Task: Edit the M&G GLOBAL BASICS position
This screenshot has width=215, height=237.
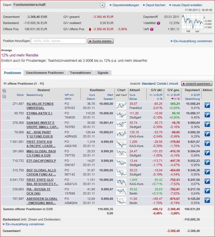Action: (x=207, y=153)
